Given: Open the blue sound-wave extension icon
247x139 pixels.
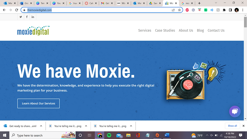Looking at the screenshot, I should click(212, 10).
